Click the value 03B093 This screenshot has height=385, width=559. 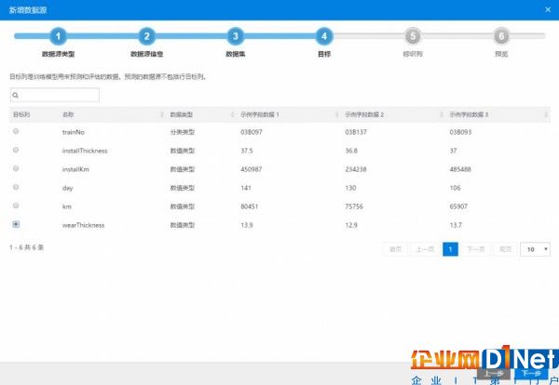tap(460, 132)
